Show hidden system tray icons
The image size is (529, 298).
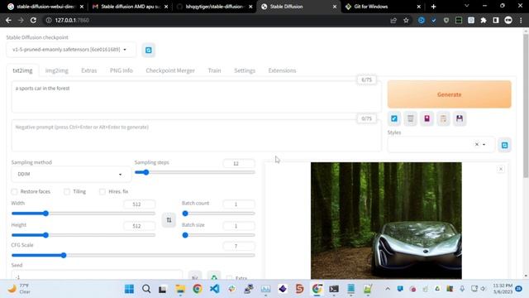click(388, 289)
